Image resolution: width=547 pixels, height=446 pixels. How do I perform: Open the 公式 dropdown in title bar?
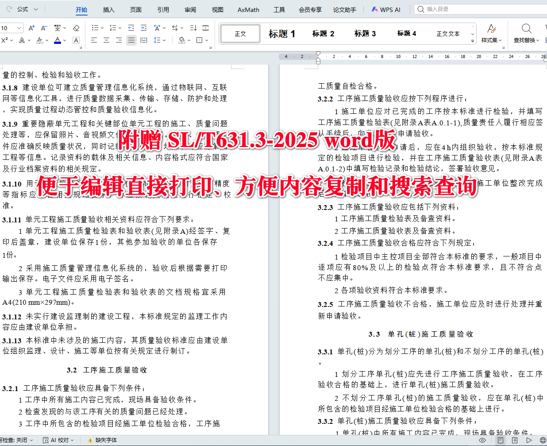[x=28, y=9]
